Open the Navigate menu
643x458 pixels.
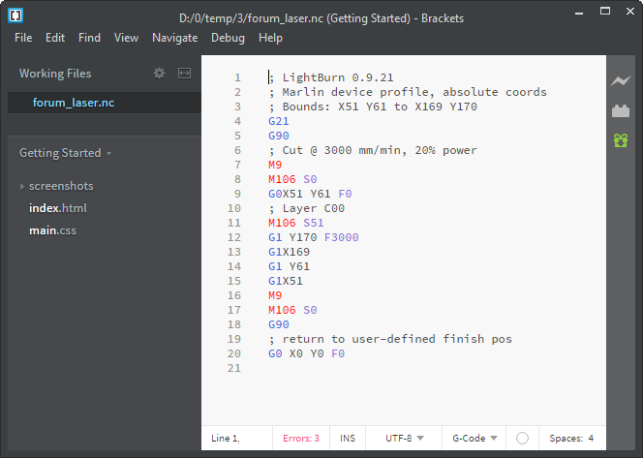coord(174,38)
